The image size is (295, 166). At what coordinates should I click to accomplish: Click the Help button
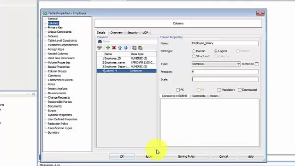(251, 156)
